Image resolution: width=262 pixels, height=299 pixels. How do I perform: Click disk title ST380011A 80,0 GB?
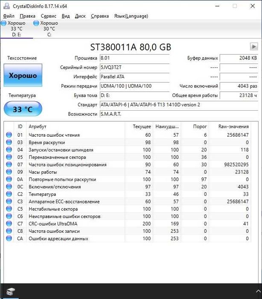coord(131,47)
